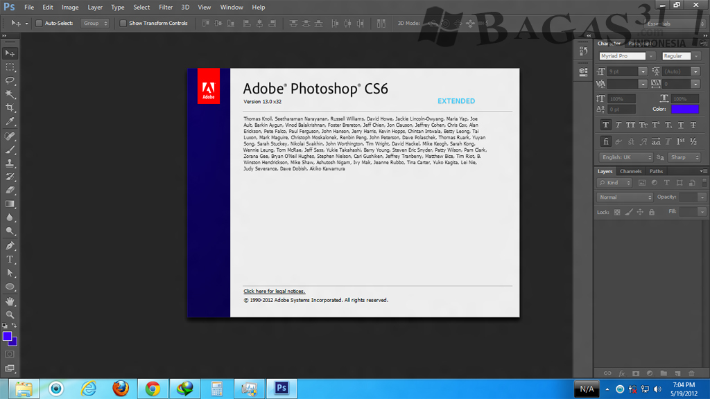Open the Sharp anti-aliasing dropdown
Image resolution: width=710 pixels, height=399 pixels.
click(684, 157)
